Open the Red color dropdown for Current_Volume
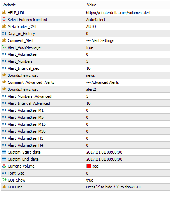The image size is (171, 200). coord(128,166)
